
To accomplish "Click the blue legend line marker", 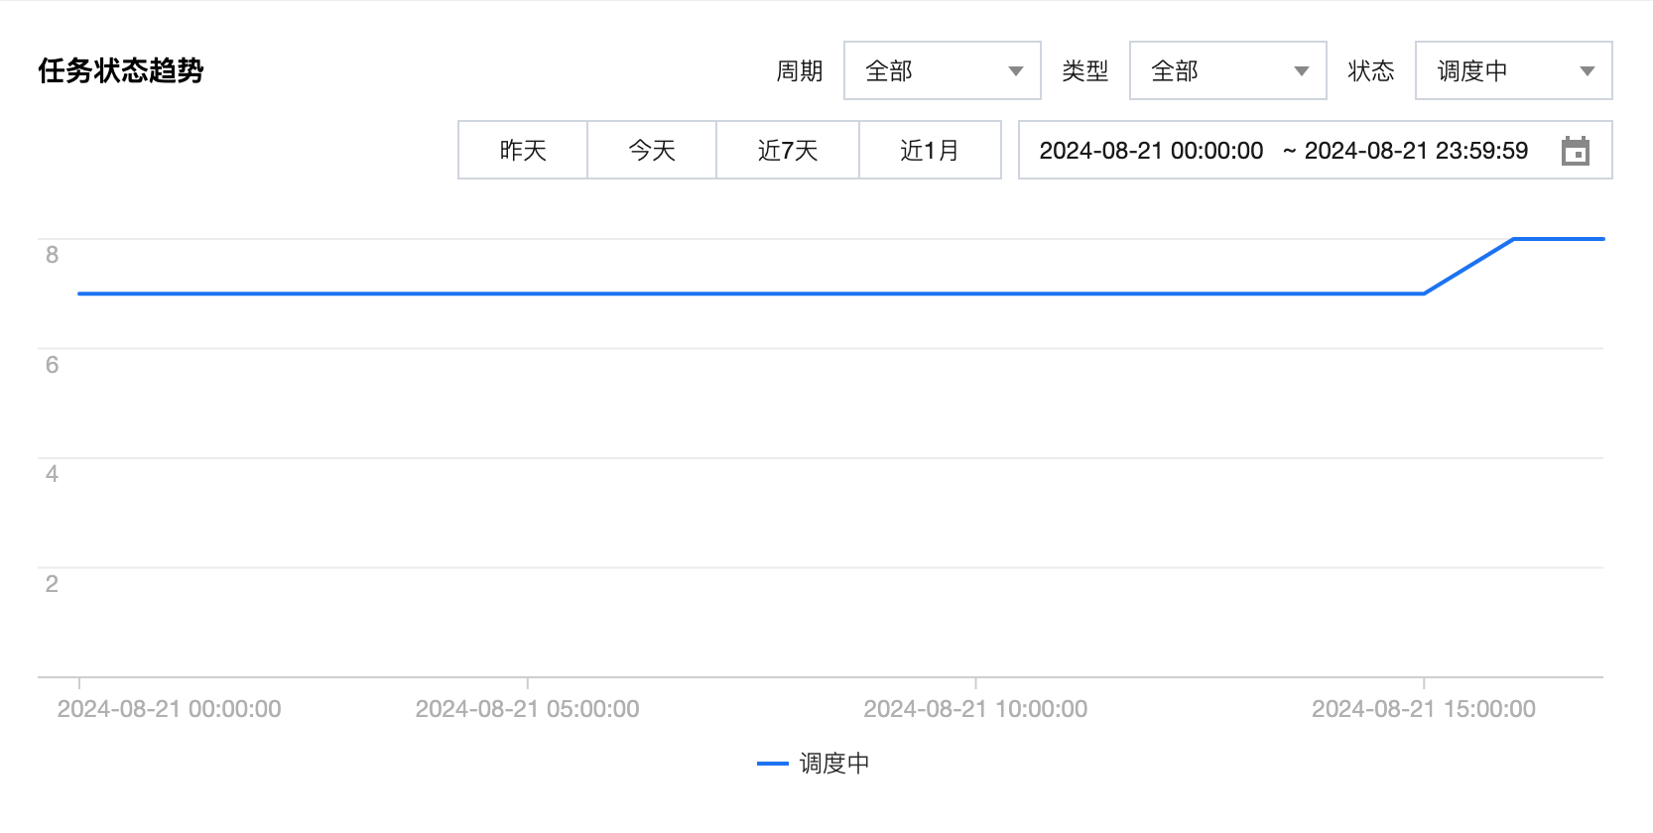I will click(772, 764).
